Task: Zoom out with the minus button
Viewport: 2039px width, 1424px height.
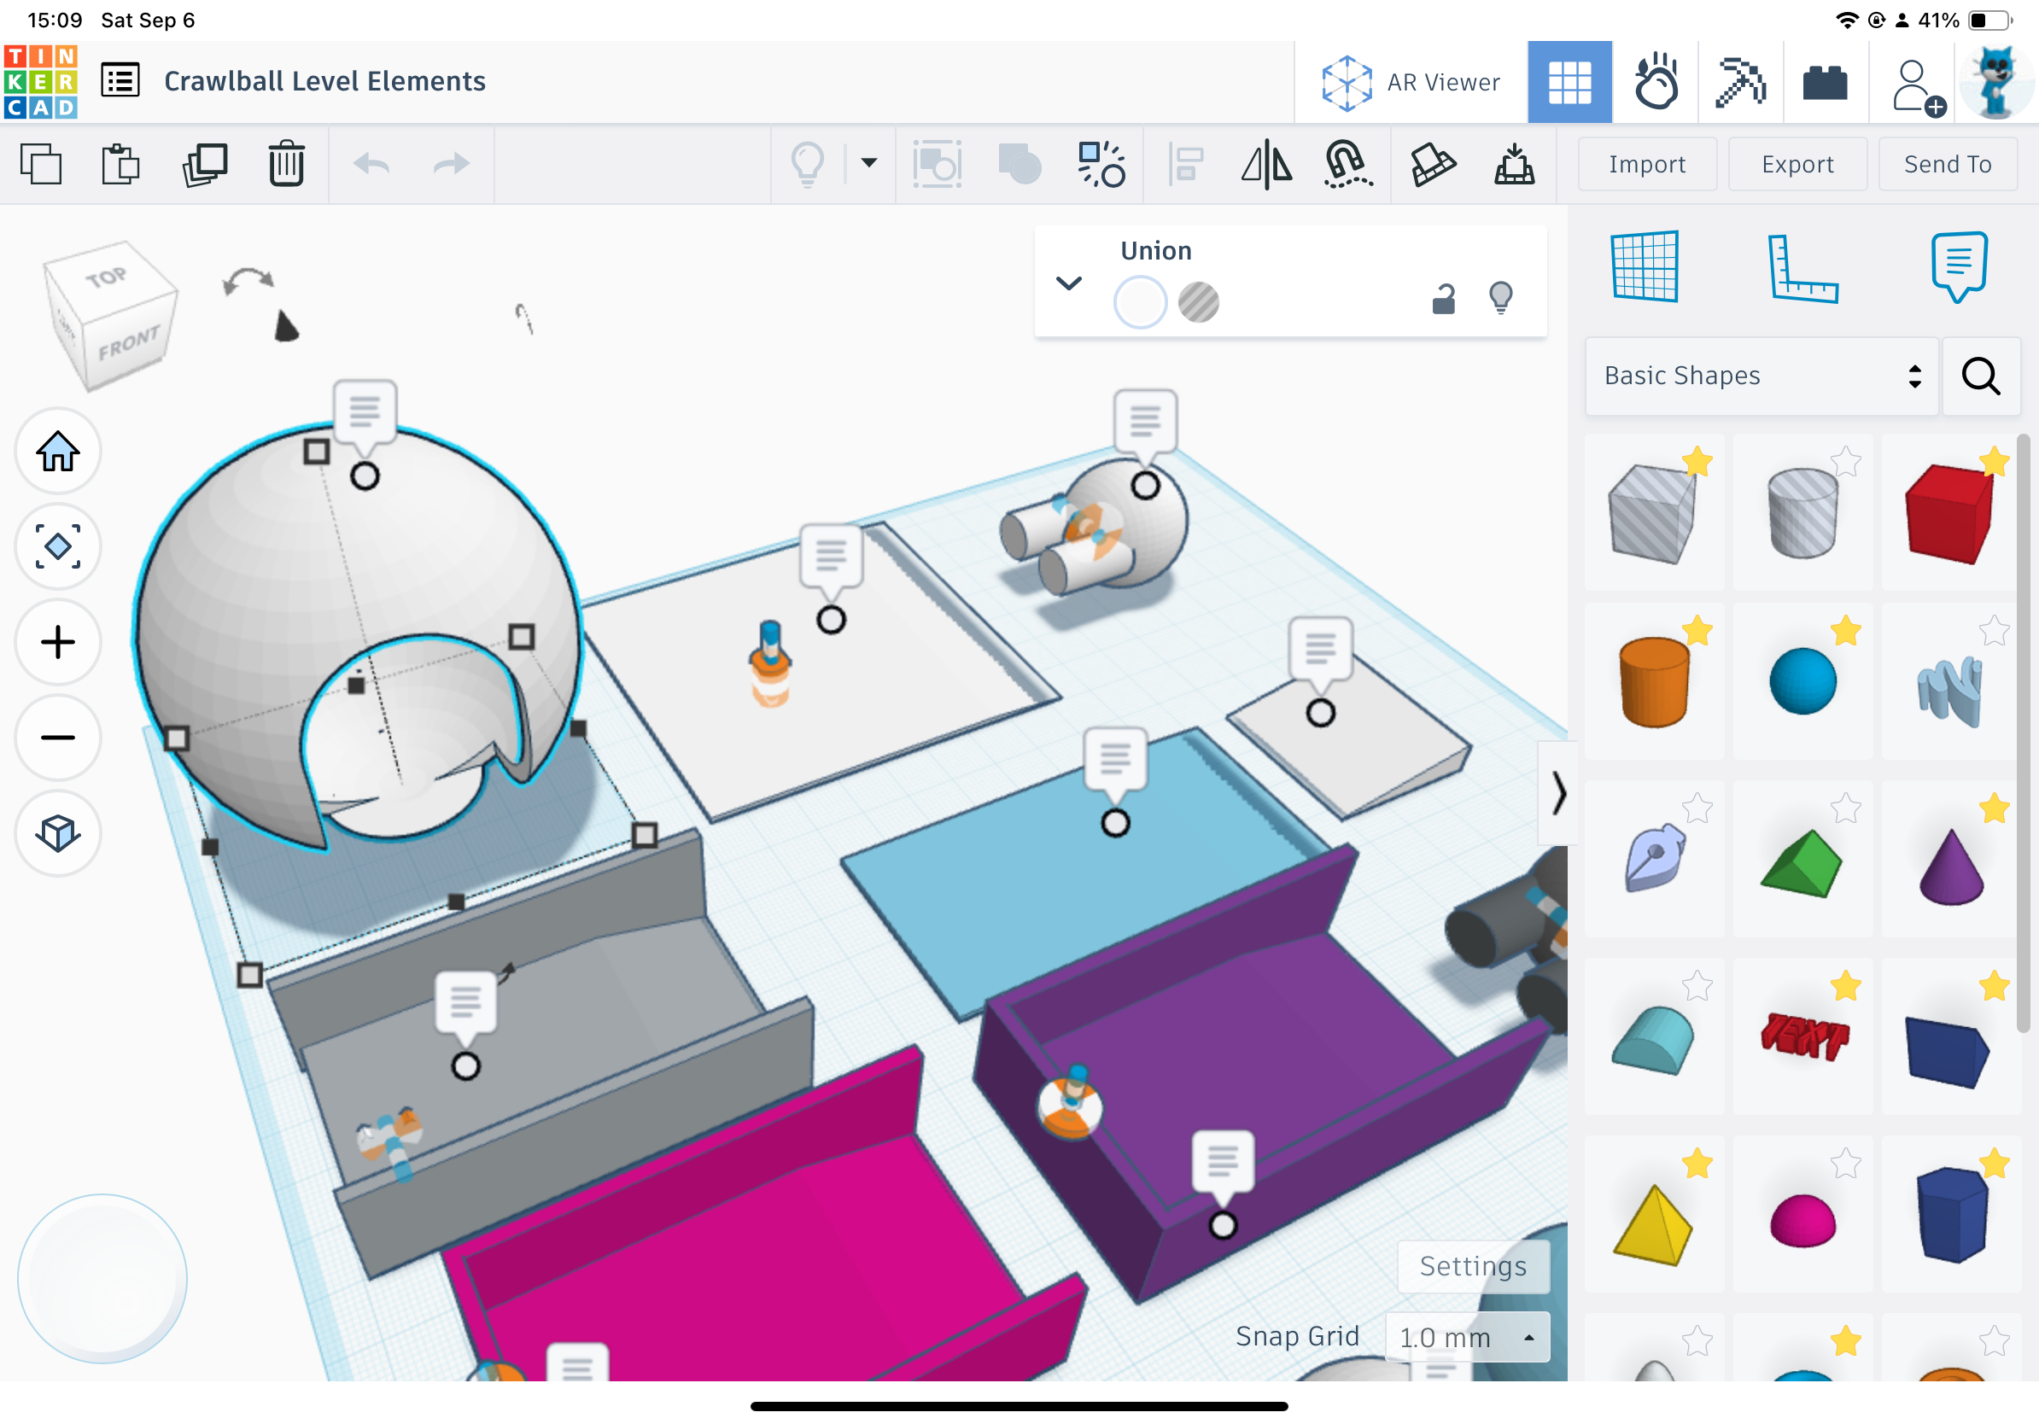Action: coord(58,738)
